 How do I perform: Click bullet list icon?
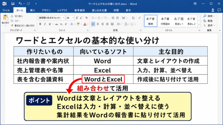[x=93, y=18]
